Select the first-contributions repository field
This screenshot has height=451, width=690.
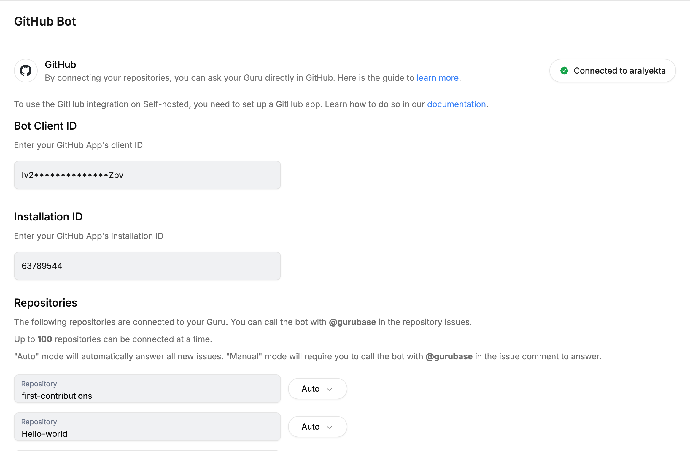pos(147,389)
